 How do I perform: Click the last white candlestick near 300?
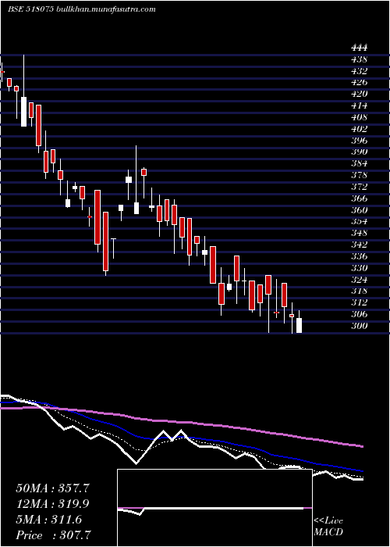(x=299, y=322)
